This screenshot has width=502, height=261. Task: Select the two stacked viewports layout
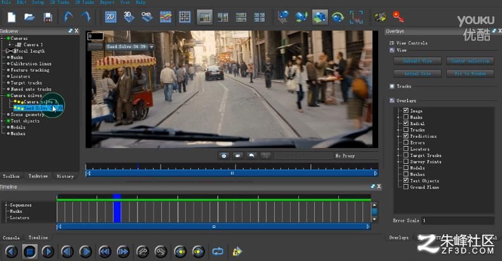pyautogui.click(x=241, y=17)
